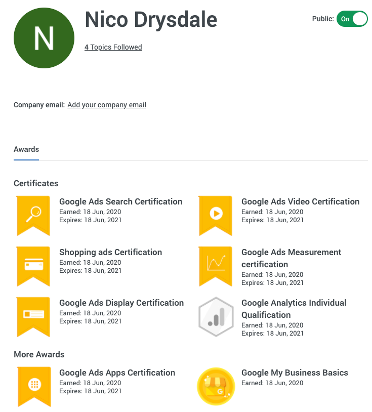372x412 pixels.
Task: Switch to the Awards tab
Action: coord(26,149)
